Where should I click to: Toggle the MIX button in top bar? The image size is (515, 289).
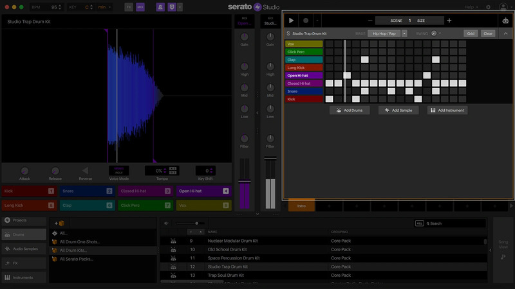(x=140, y=7)
